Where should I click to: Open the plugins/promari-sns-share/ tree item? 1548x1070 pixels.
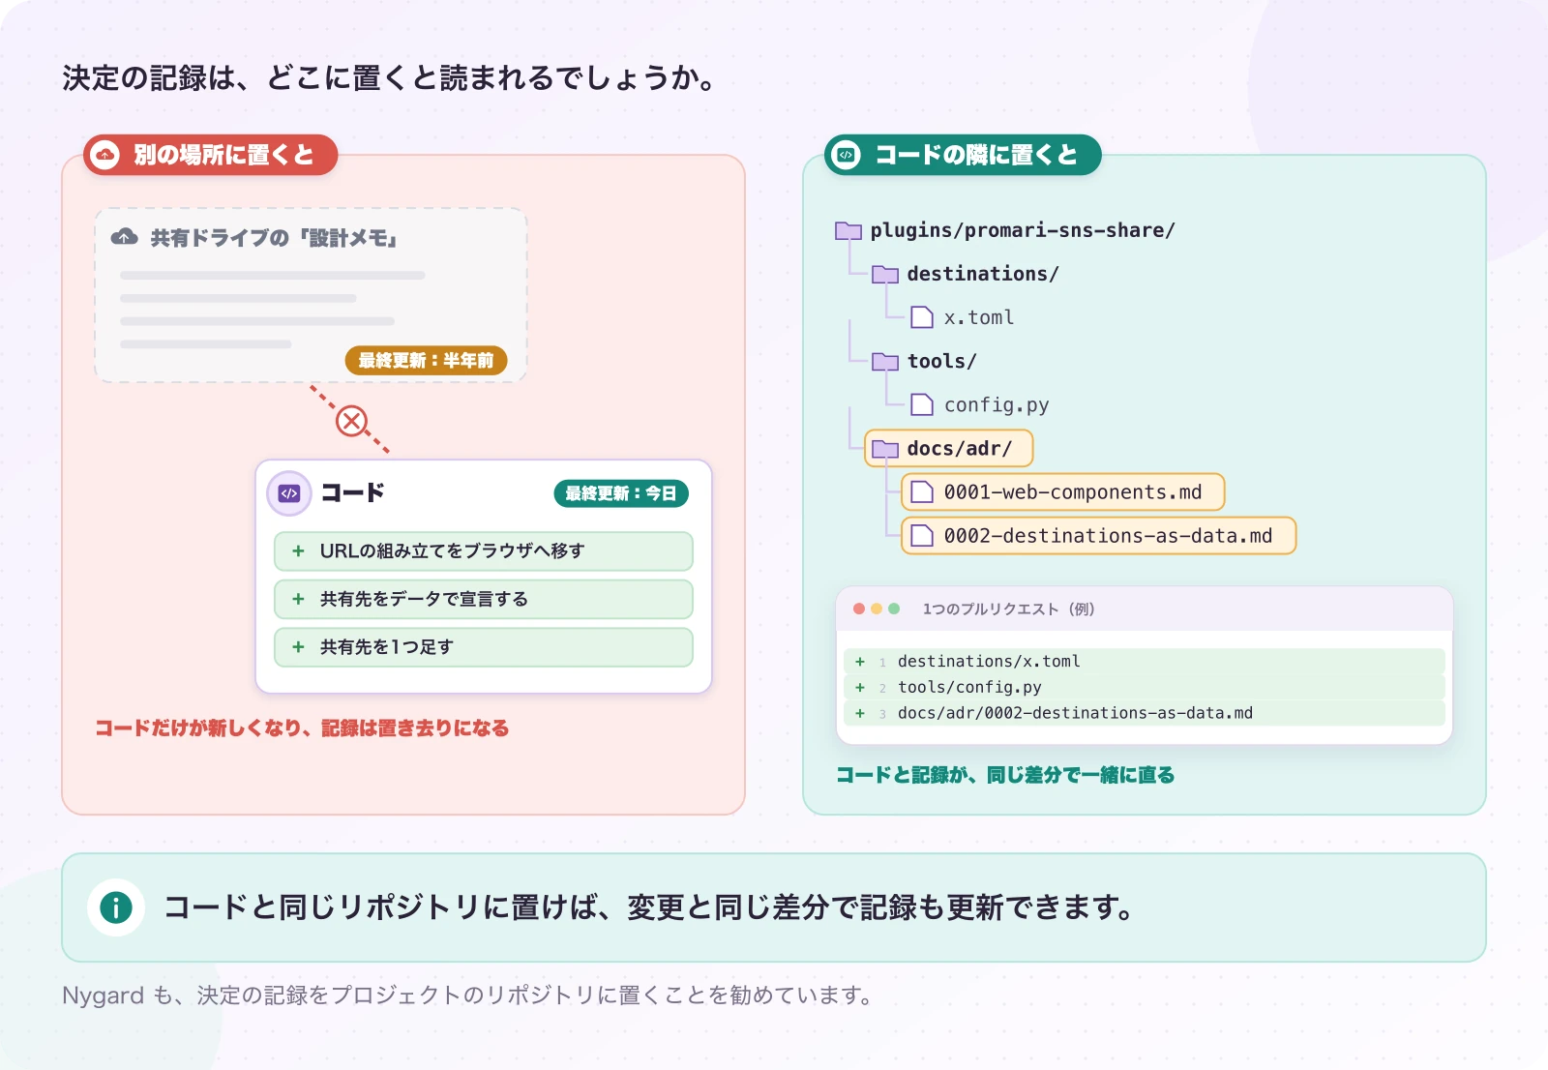pyautogui.click(x=1023, y=230)
